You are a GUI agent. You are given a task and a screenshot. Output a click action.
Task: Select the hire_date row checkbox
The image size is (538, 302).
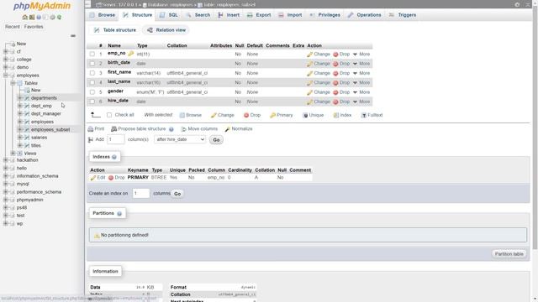click(x=92, y=102)
